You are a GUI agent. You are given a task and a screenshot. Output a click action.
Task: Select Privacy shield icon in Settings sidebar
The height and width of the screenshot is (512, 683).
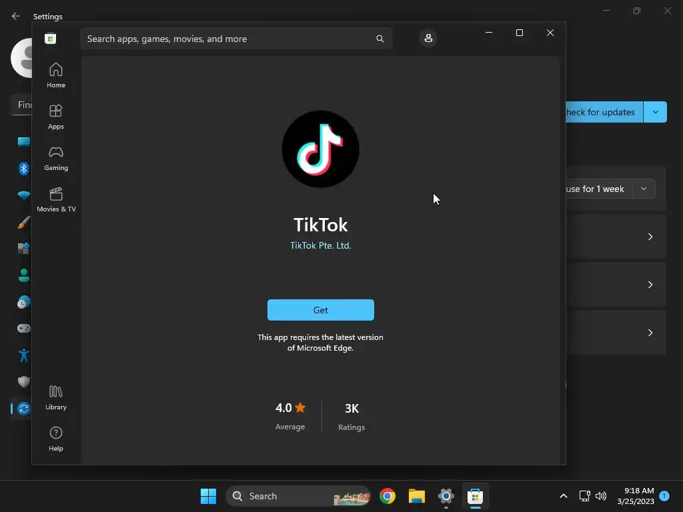23,382
